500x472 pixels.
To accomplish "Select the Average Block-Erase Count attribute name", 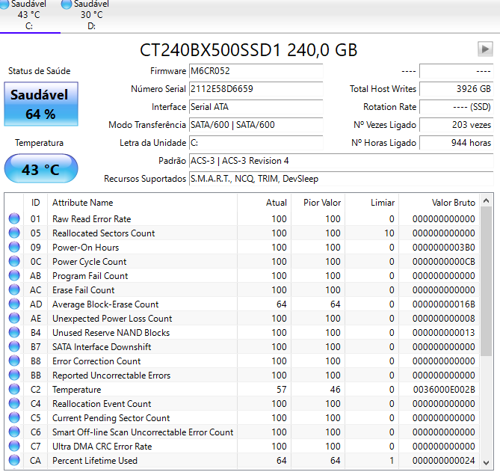I will click(105, 304).
